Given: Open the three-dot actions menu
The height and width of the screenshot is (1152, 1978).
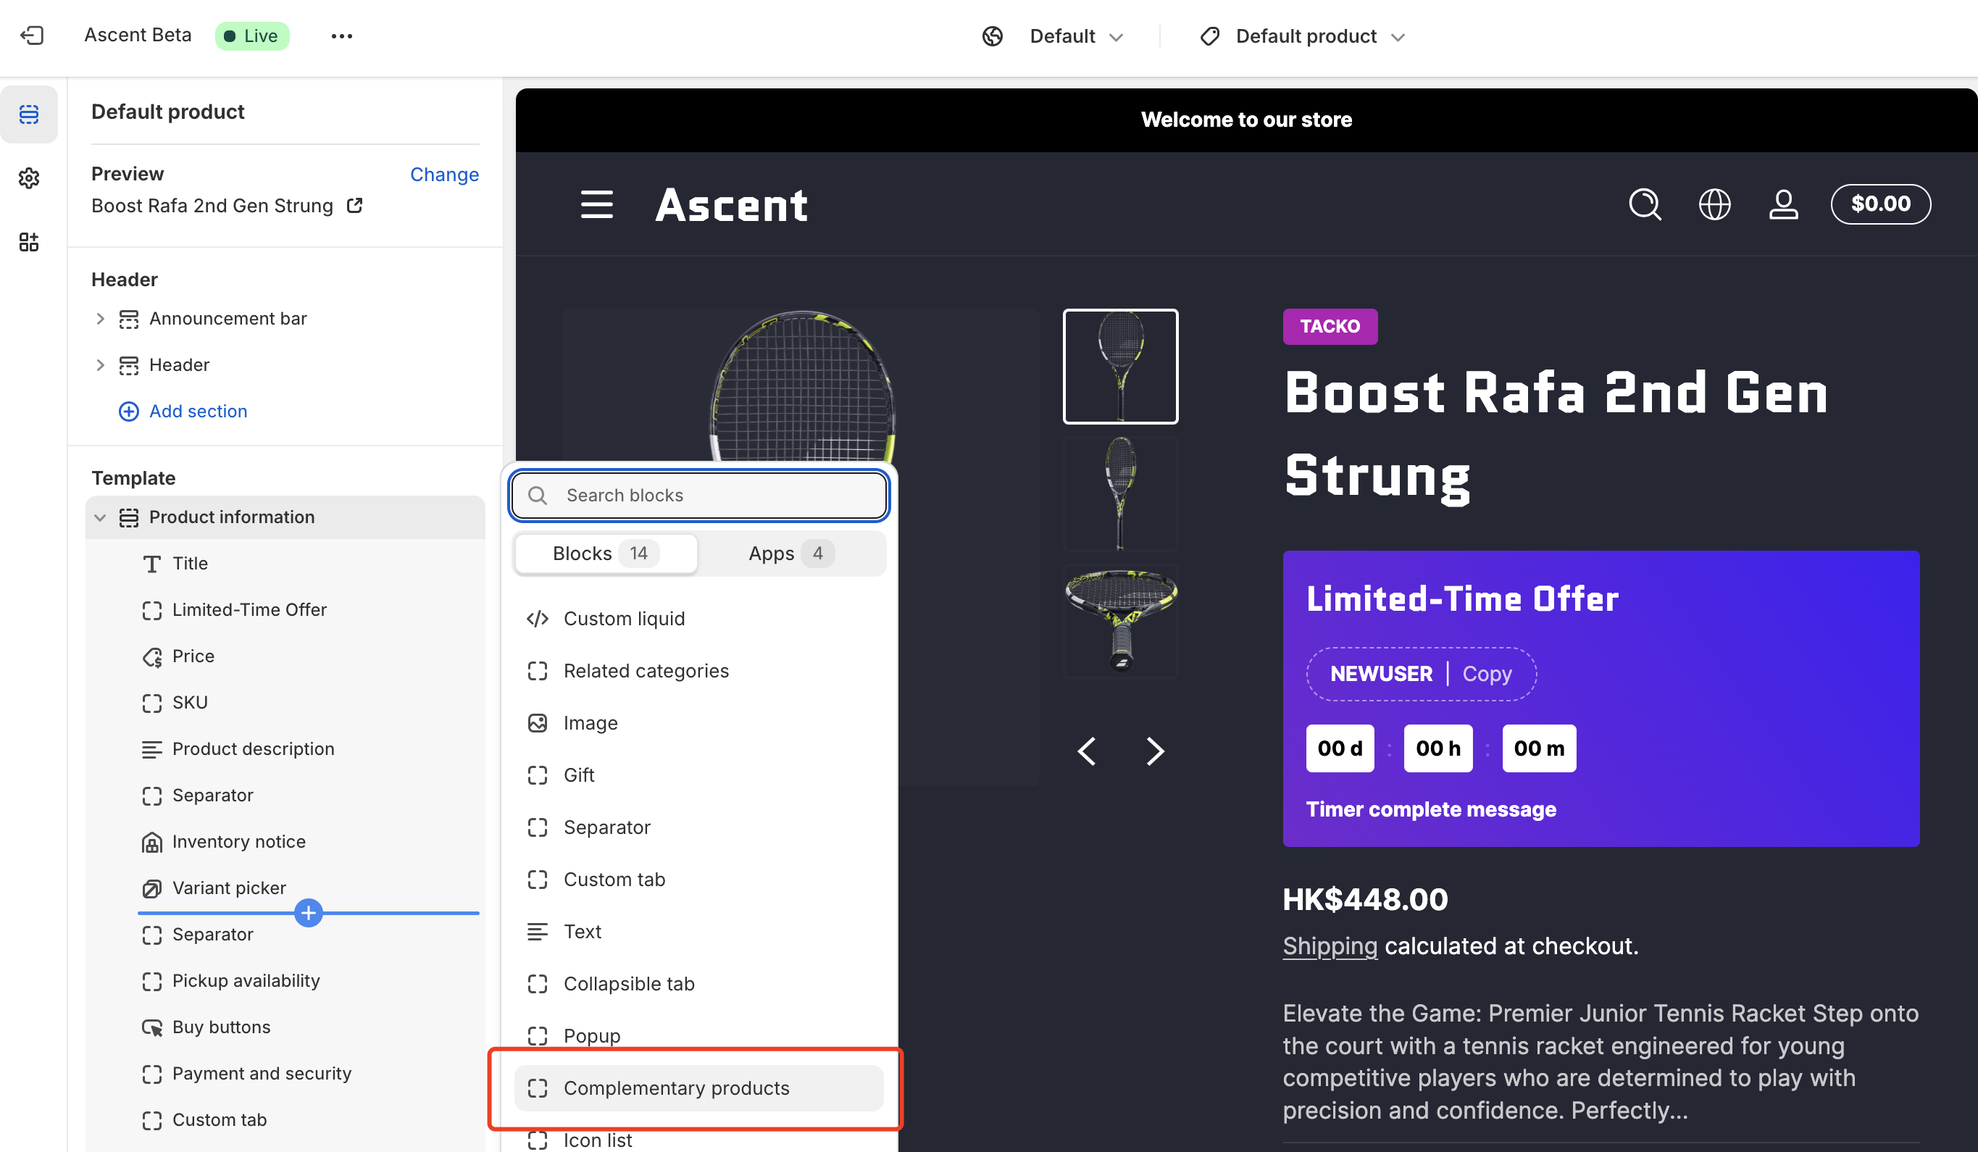Looking at the screenshot, I should point(341,36).
